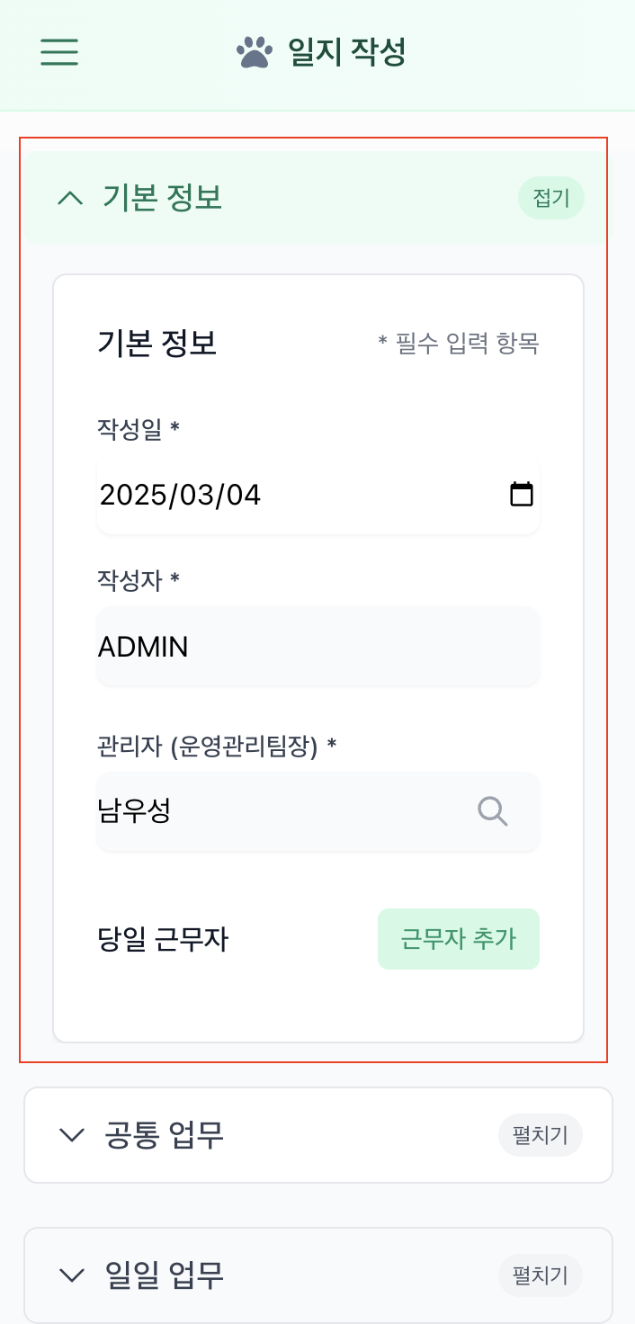The image size is (635, 1324).
Task: Click the 근무자 추가 button
Action: [458, 938]
